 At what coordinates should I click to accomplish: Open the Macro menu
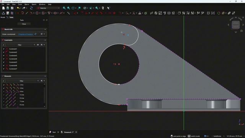coord(26,4)
